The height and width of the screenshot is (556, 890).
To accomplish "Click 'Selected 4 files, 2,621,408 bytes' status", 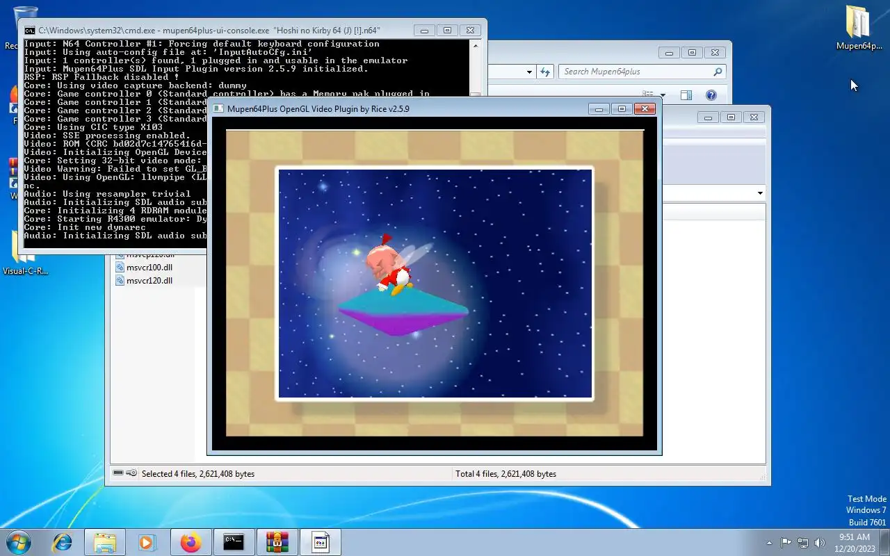I will pyautogui.click(x=198, y=474).
